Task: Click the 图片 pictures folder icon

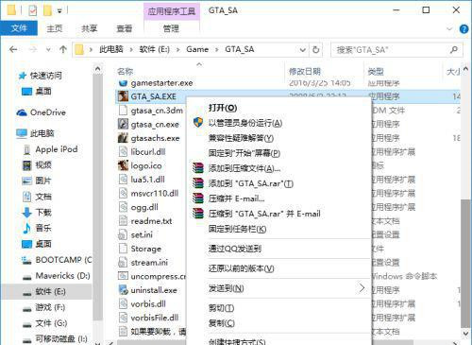Action: click(x=27, y=181)
